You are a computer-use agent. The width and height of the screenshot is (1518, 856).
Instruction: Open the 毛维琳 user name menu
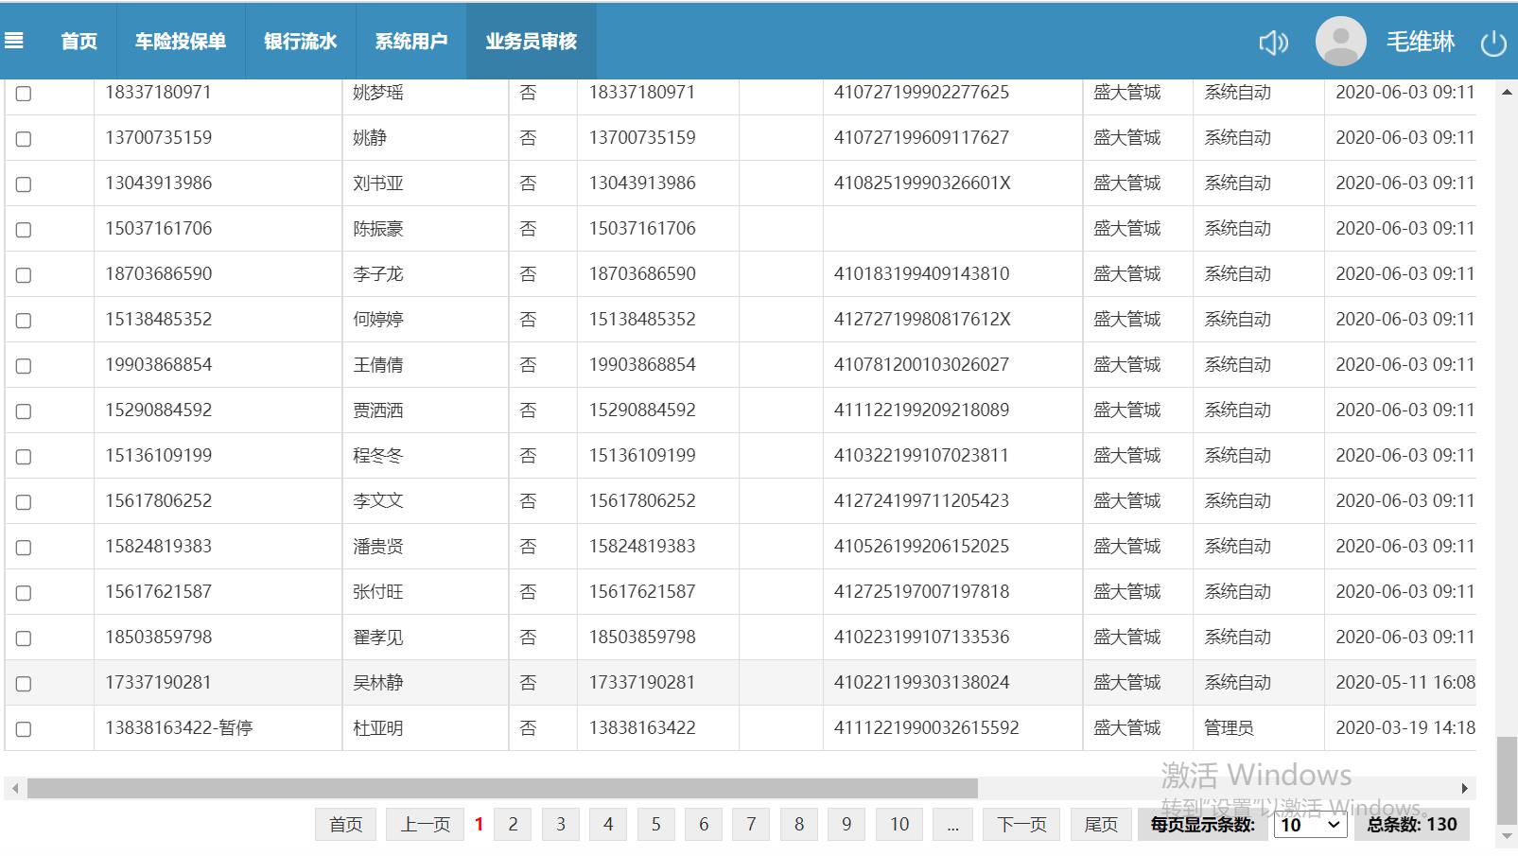[x=1420, y=42]
